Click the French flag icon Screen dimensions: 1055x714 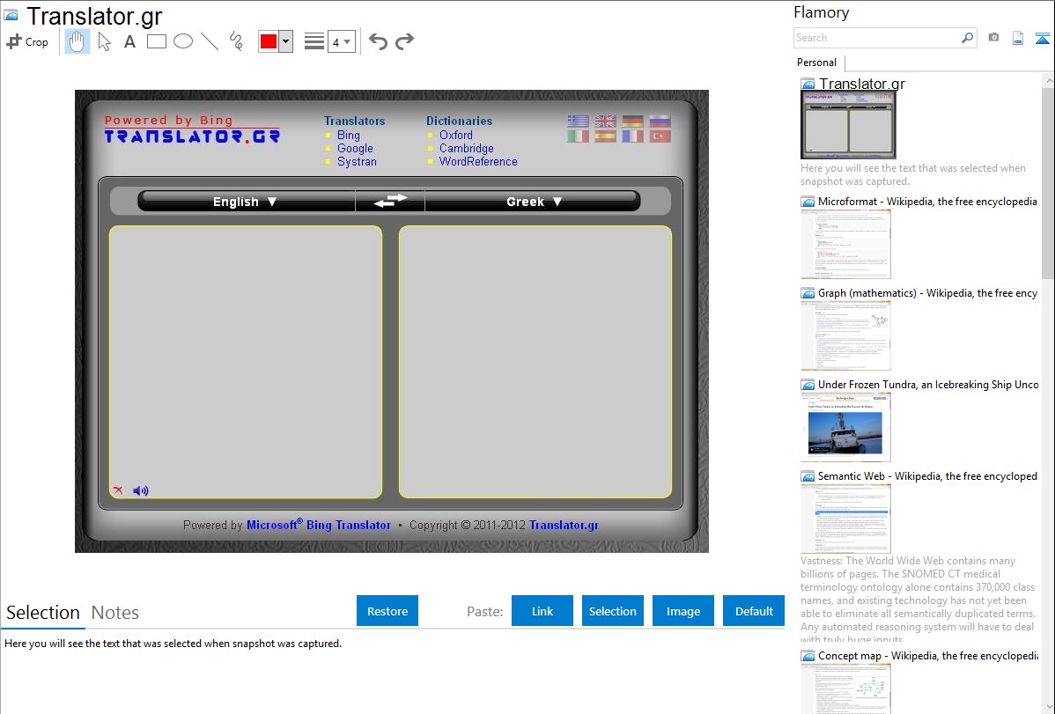tap(632, 136)
